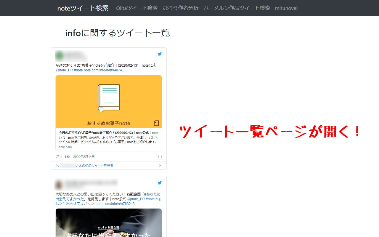Click heading infoに関するツイート一覧
Viewport: 379px width, 237px height.
[118, 33]
